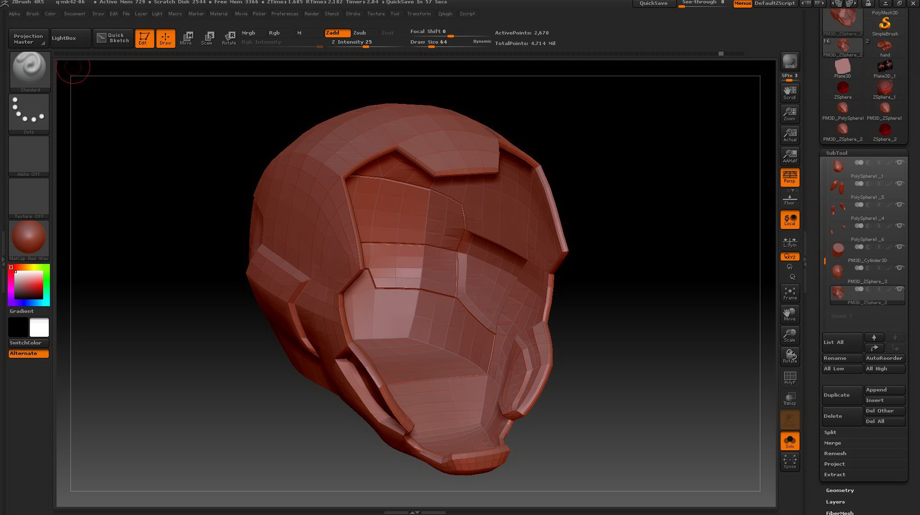
Task: Click the AAHalf view icon
Action: (x=790, y=155)
